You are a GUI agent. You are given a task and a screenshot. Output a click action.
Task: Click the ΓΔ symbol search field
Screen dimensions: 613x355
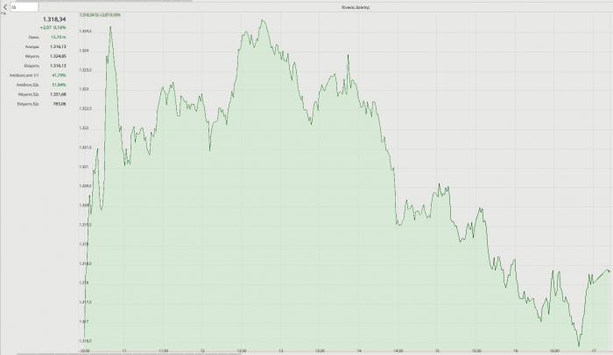[x=24, y=6]
